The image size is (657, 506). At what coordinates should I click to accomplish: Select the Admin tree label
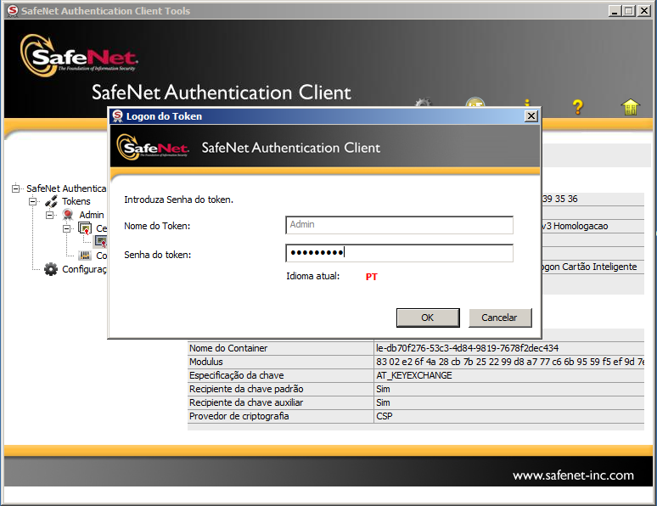click(x=92, y=215)
